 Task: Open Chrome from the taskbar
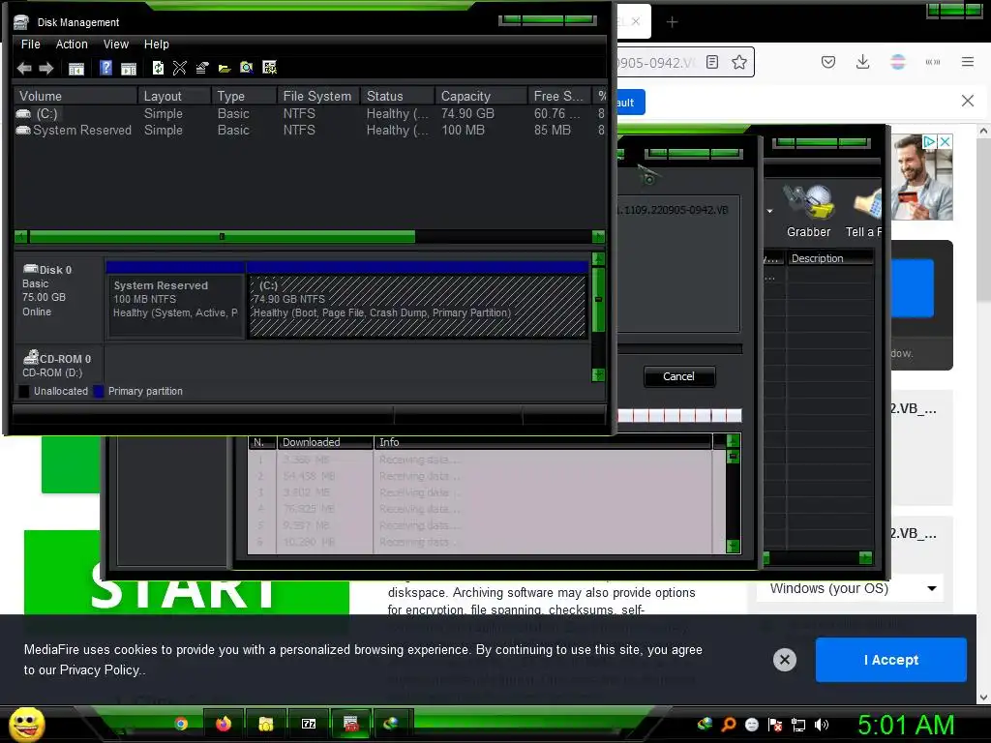coord(181,724)
